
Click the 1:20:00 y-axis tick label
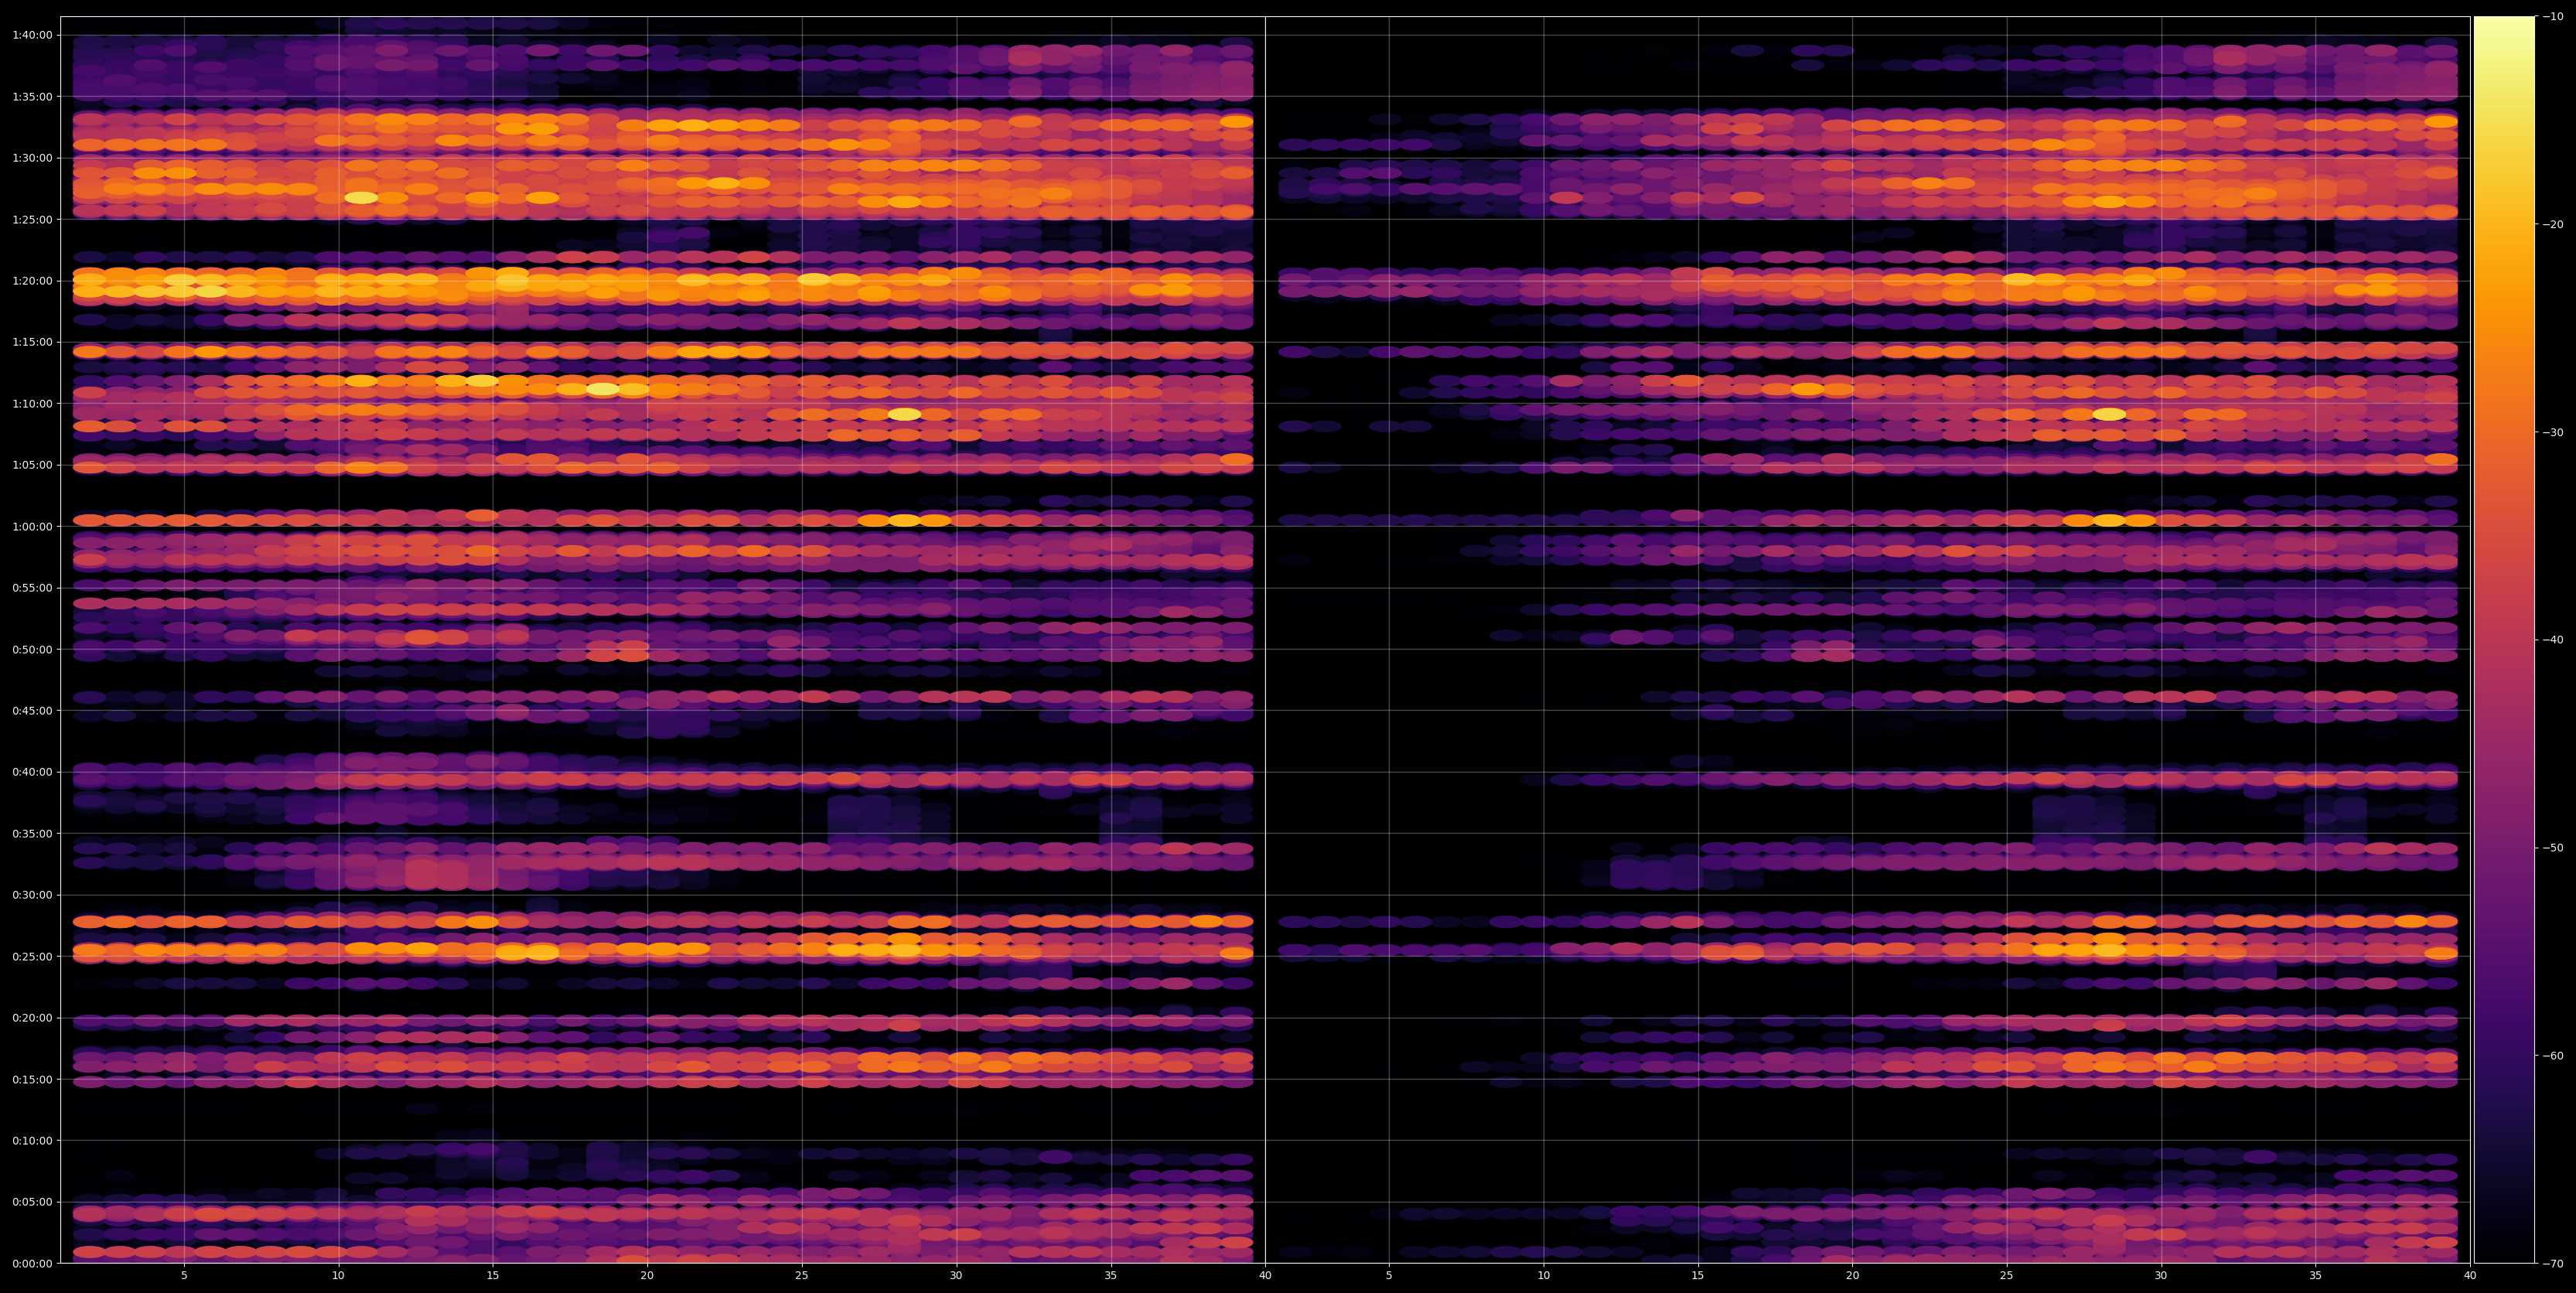[32, 281]
